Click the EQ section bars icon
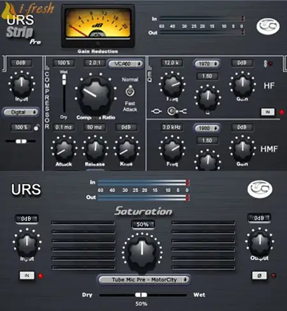The width and height of the screenshot is (287, 311). coord(150,67)
